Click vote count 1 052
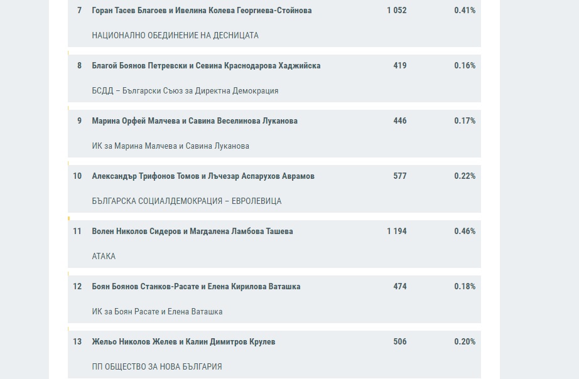579x379 pixels. point(397,10)
